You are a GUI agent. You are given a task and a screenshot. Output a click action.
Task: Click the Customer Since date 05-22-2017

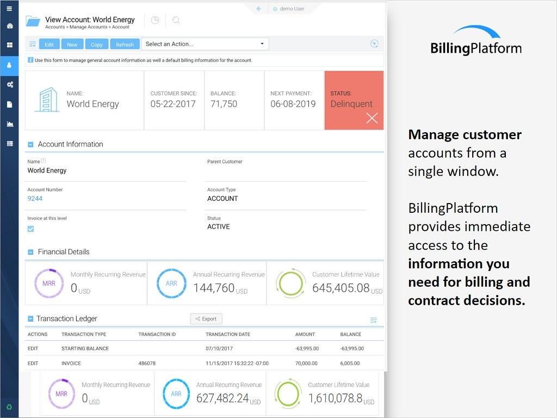pos(173,104)
